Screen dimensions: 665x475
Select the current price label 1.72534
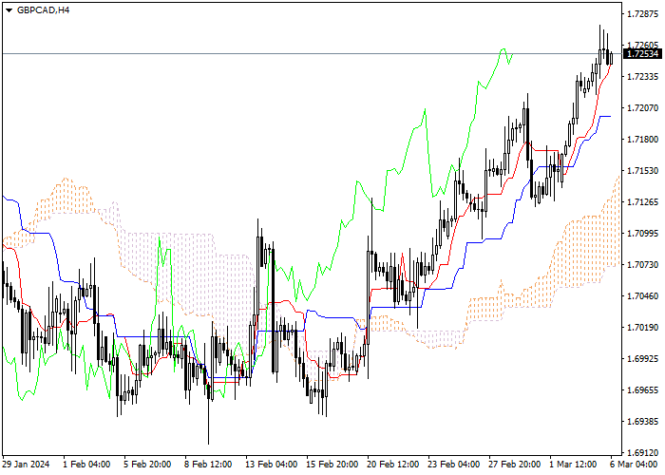coord(642,54)
